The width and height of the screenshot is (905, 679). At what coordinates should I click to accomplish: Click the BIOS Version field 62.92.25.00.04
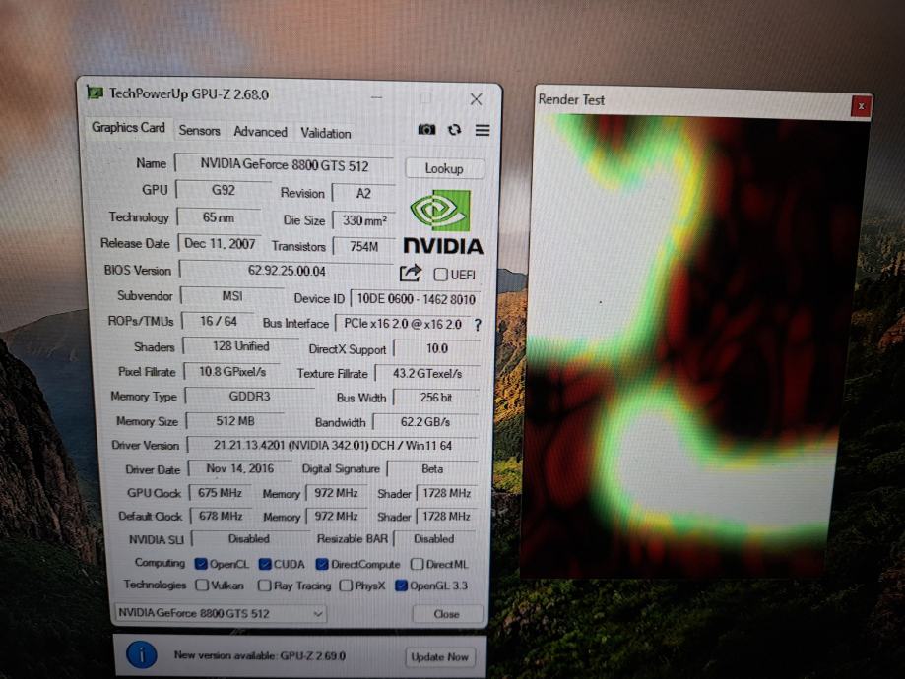[x=287, y=271]
